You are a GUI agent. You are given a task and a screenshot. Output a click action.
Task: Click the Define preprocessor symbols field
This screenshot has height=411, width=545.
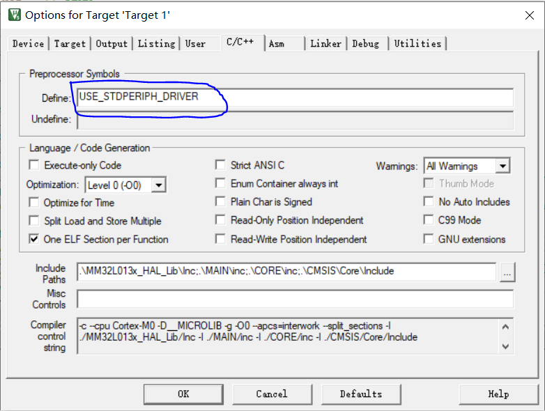pyautogui.click(x=295, y=98)
